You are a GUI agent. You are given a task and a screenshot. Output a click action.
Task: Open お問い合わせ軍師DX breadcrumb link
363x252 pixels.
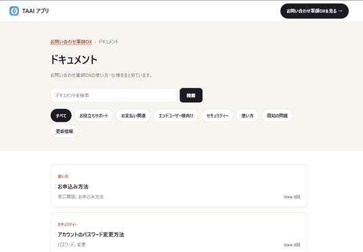(x=71, y=42)
